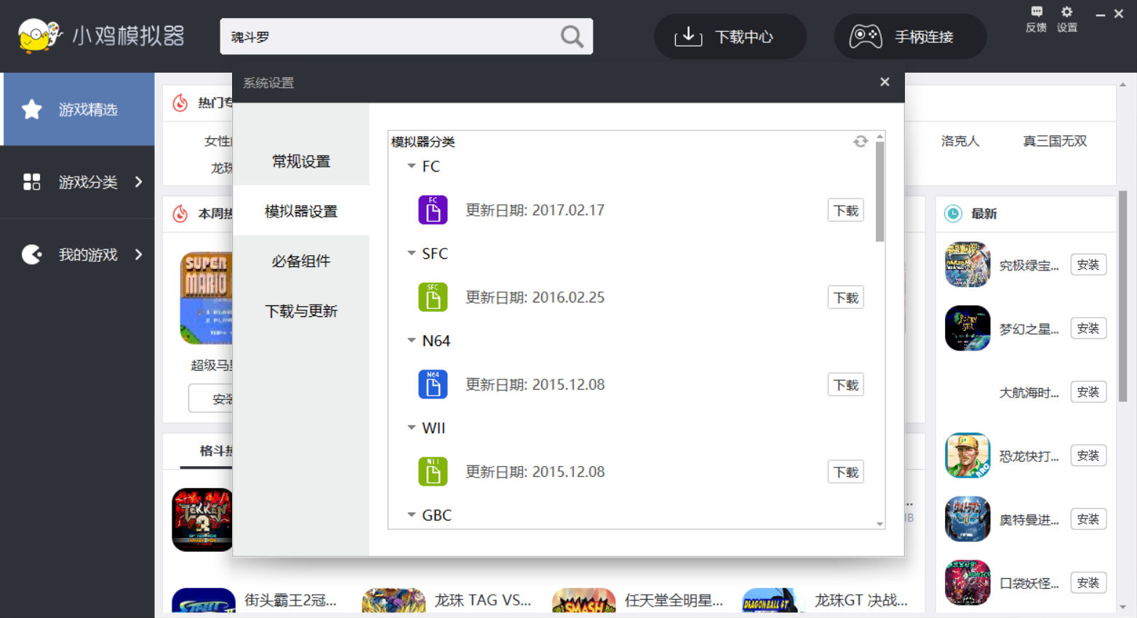Select the 模拟器设置 settings tab

301,211
